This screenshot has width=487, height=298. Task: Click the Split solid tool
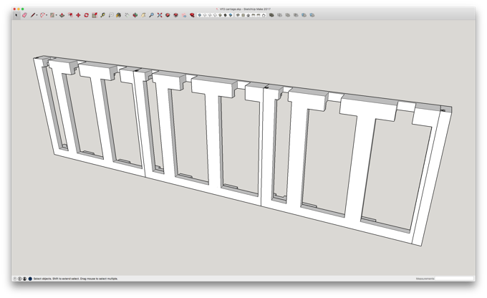tap(312, 15)
